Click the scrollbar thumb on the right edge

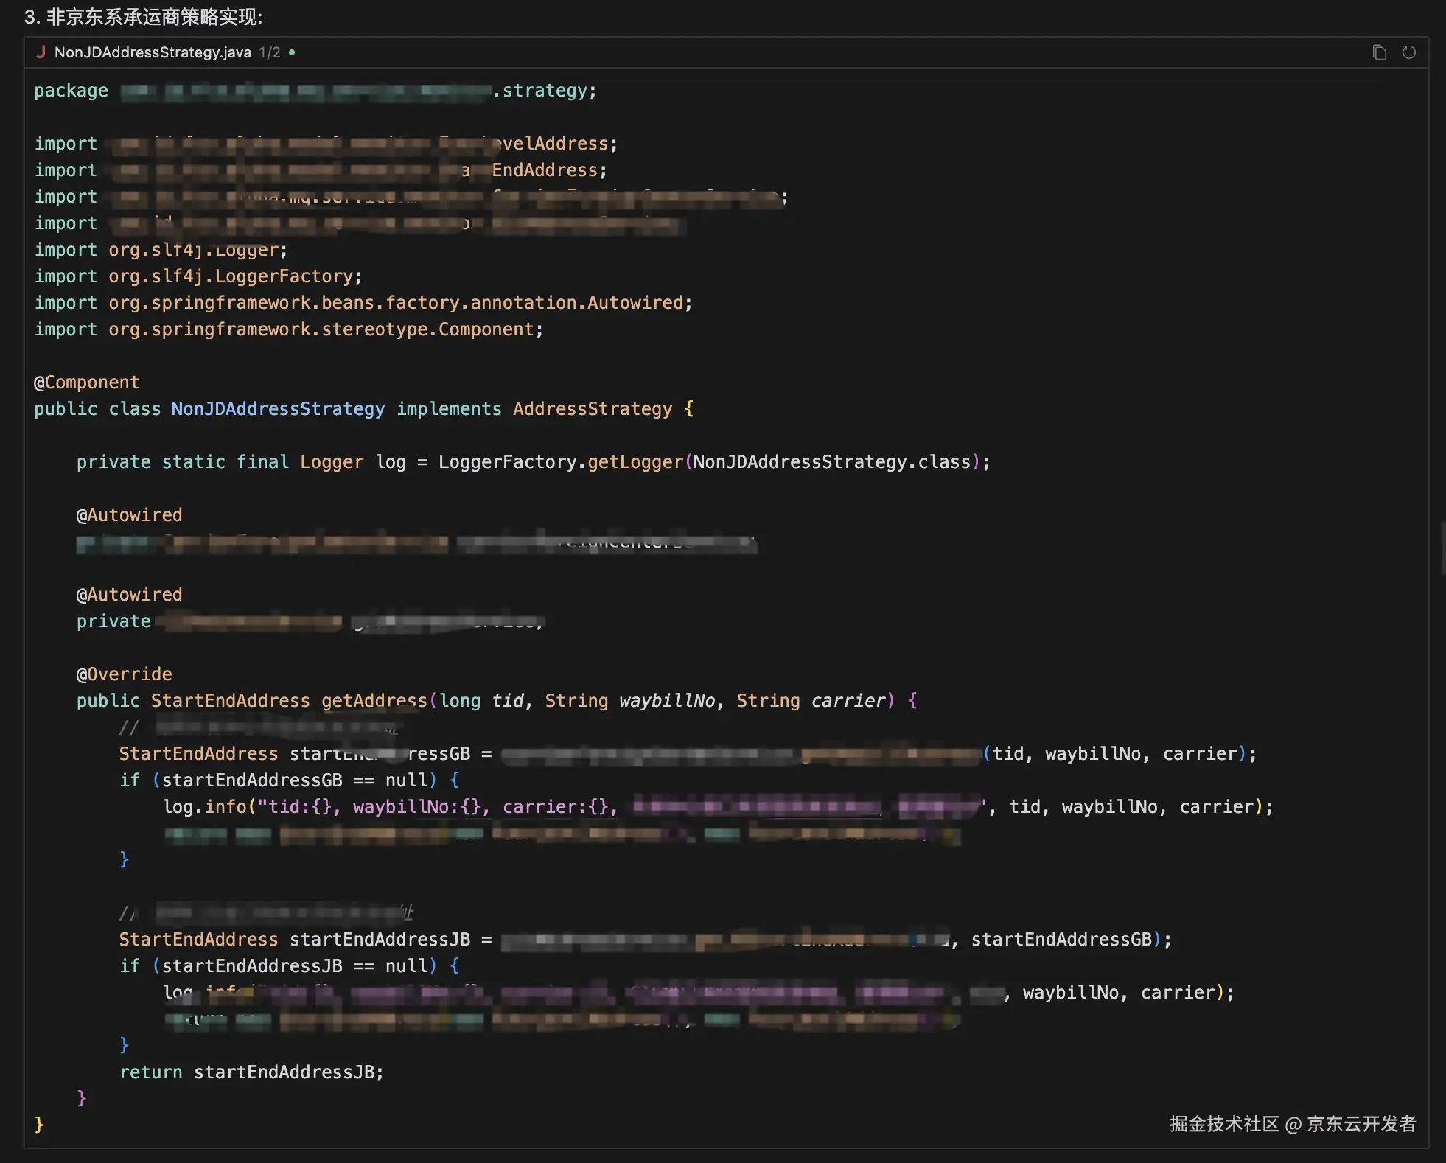point(1442,548)
